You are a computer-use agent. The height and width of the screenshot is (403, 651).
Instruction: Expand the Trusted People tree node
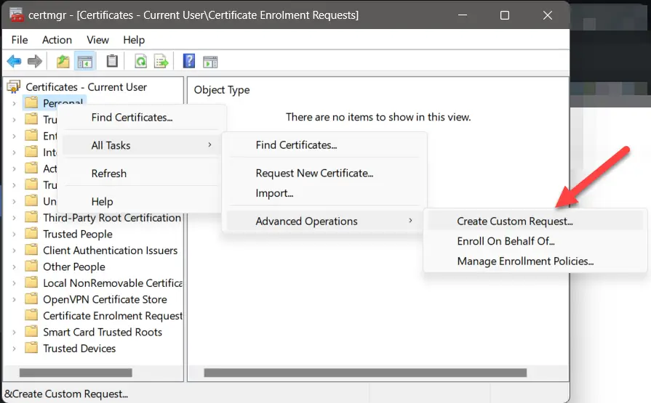(14, 235)
